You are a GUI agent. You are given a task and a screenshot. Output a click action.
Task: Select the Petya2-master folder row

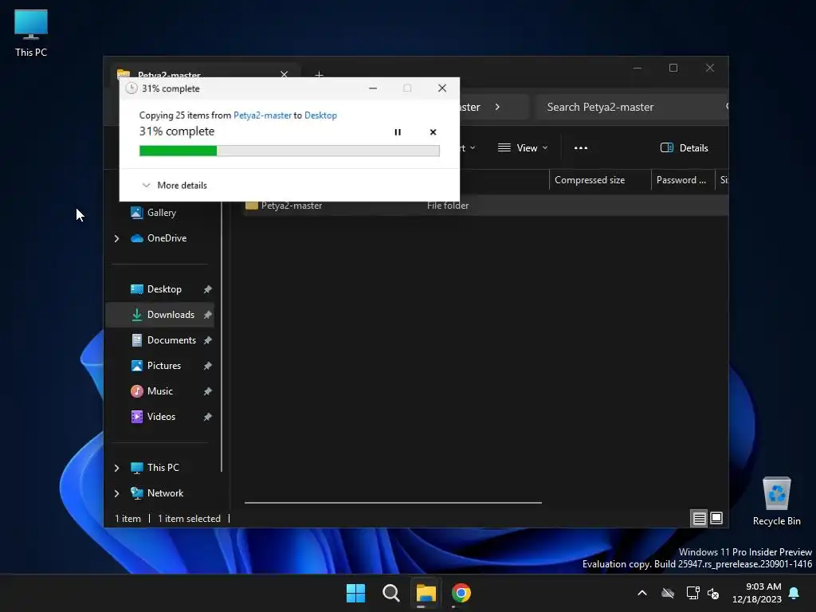coord(484,206)
